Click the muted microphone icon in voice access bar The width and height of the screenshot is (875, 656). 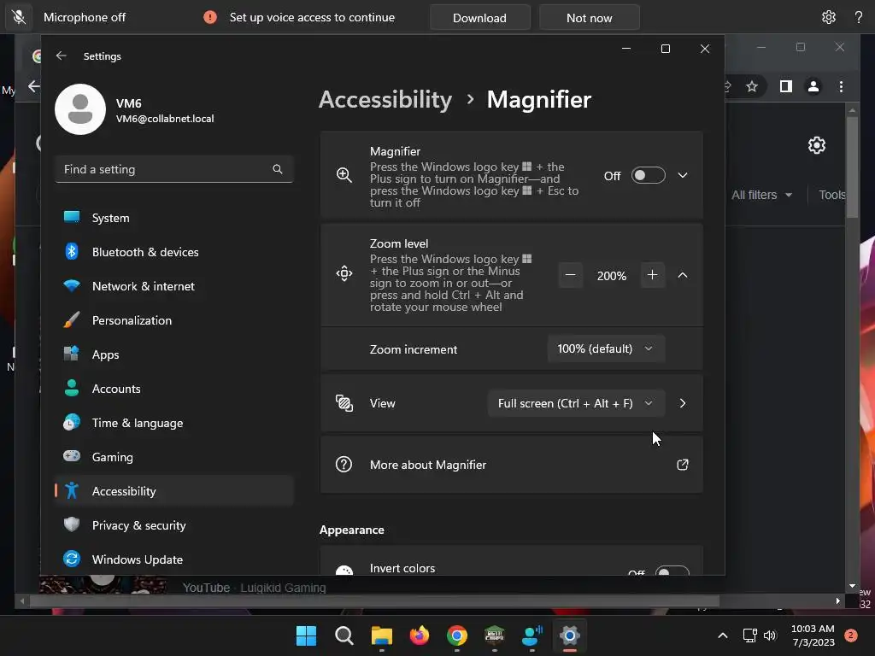(x=19, y=17)
